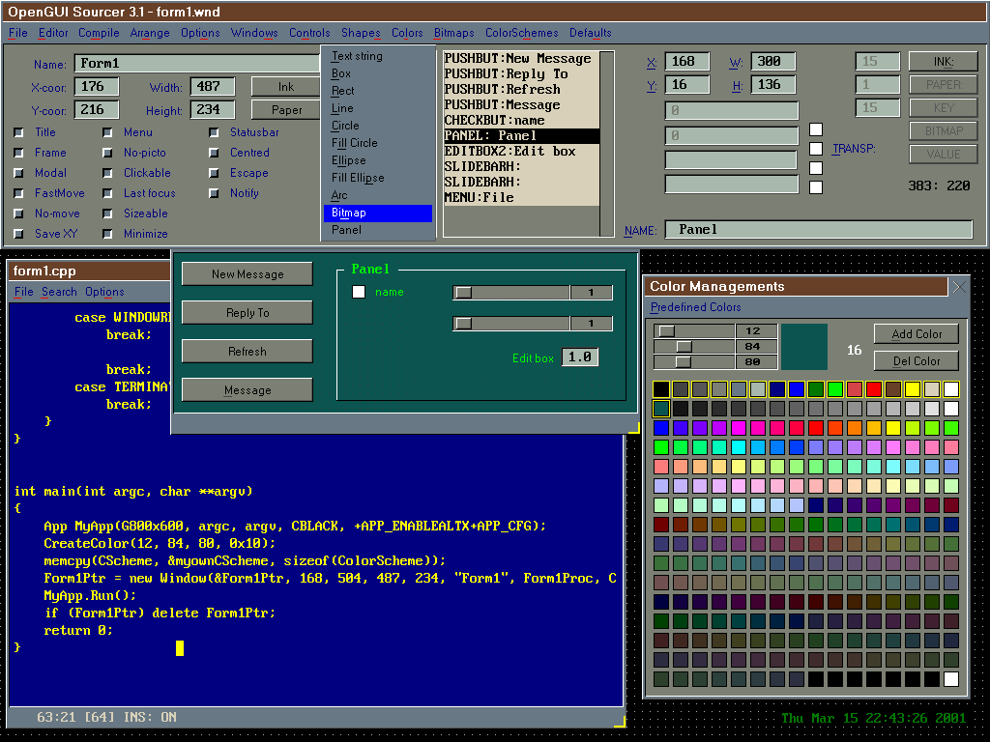Screen dimensions: 990x742
Task: Click the form Name field containing Form1
Action: pos(197,64)
